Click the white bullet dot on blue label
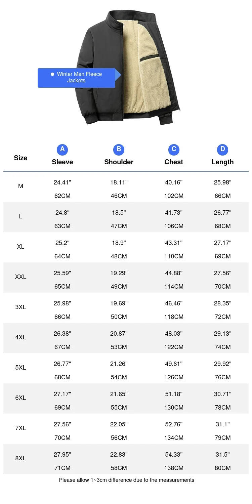252x504 pixels. tap(52, 74)
